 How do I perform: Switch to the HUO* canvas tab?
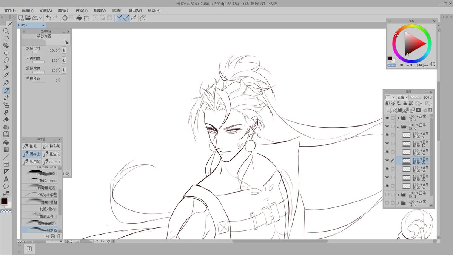tap(31, 25)
